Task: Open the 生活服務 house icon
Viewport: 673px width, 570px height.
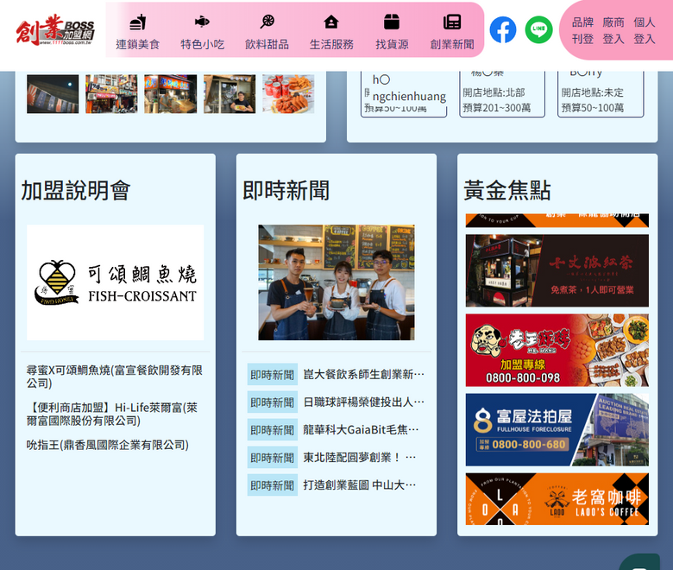Action: click(x=331, y=22)
